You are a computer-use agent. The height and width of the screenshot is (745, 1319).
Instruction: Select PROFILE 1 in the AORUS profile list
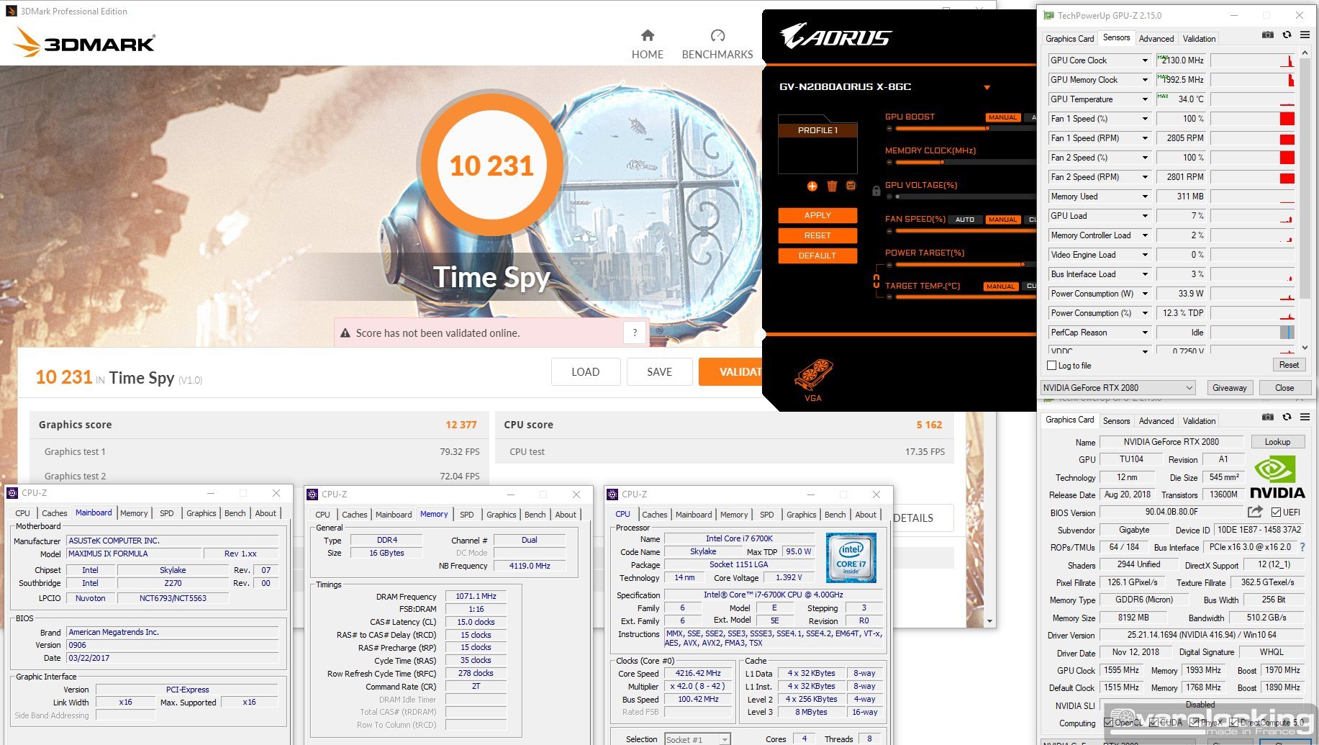click(x=817, y=130)
